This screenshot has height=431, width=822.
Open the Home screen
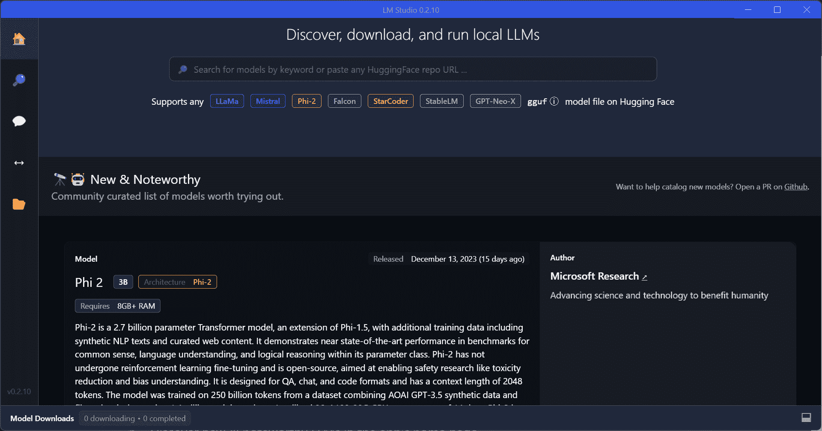tap(19, 39)
